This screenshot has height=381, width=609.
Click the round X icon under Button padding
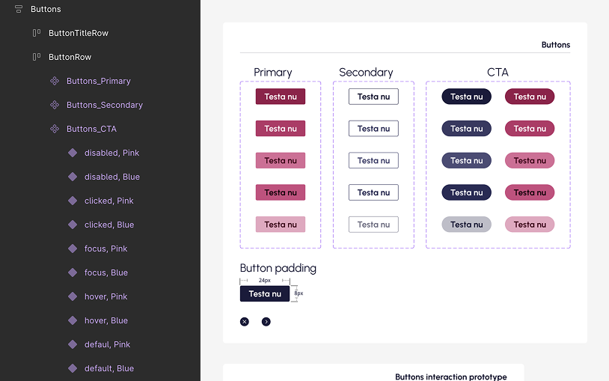pos(245,322)
